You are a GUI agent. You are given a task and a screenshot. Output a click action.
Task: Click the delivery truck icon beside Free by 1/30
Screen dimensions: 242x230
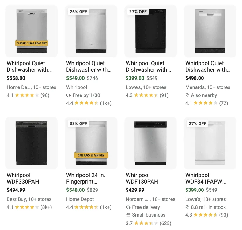pyautogui.click(x=69, y=95)
